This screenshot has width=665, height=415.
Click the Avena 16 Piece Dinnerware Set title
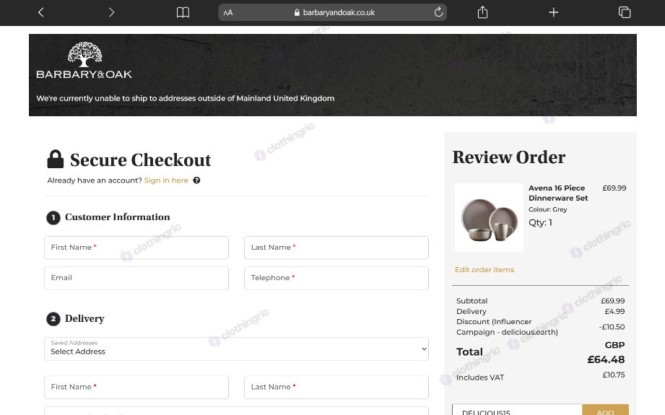click(x=558, y=193)
